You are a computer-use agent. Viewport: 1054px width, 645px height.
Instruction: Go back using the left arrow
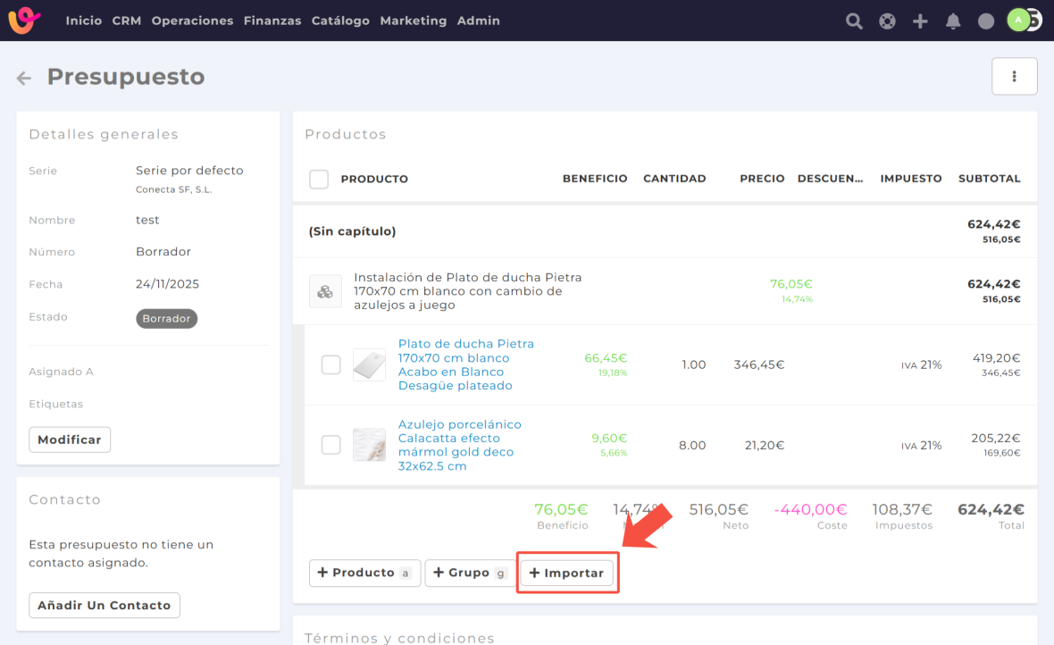click(24, 79)
